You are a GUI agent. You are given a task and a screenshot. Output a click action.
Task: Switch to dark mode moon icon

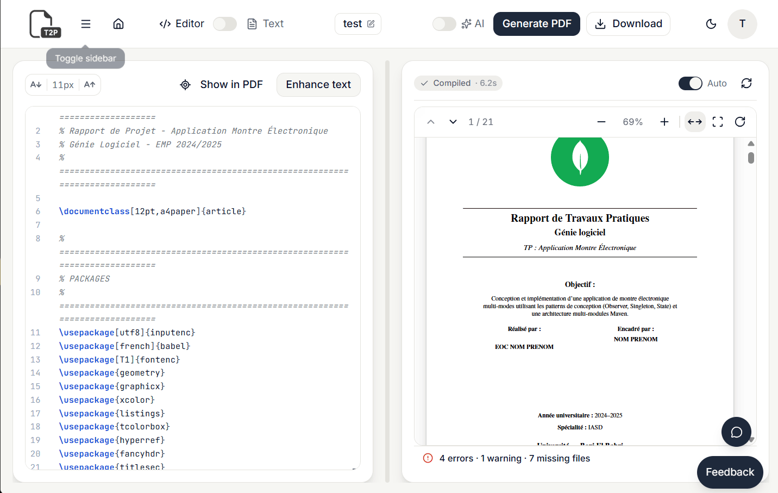[x=711, y=24]
